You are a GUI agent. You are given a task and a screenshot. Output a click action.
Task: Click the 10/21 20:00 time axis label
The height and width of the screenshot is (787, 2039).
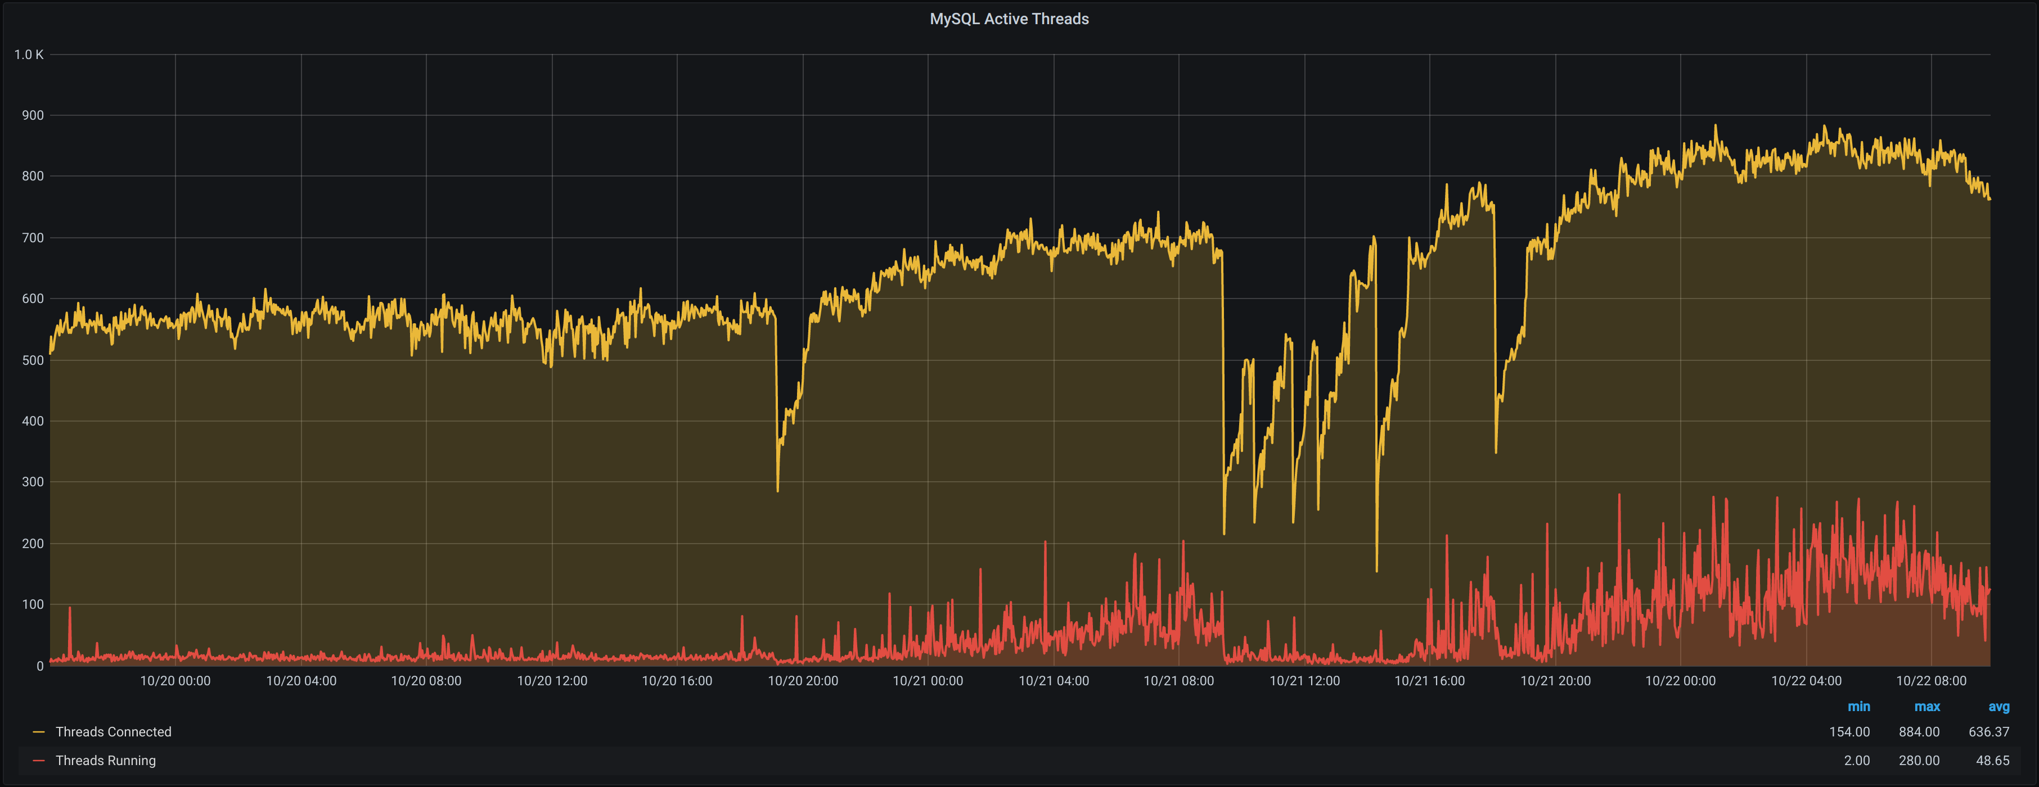1555,680
